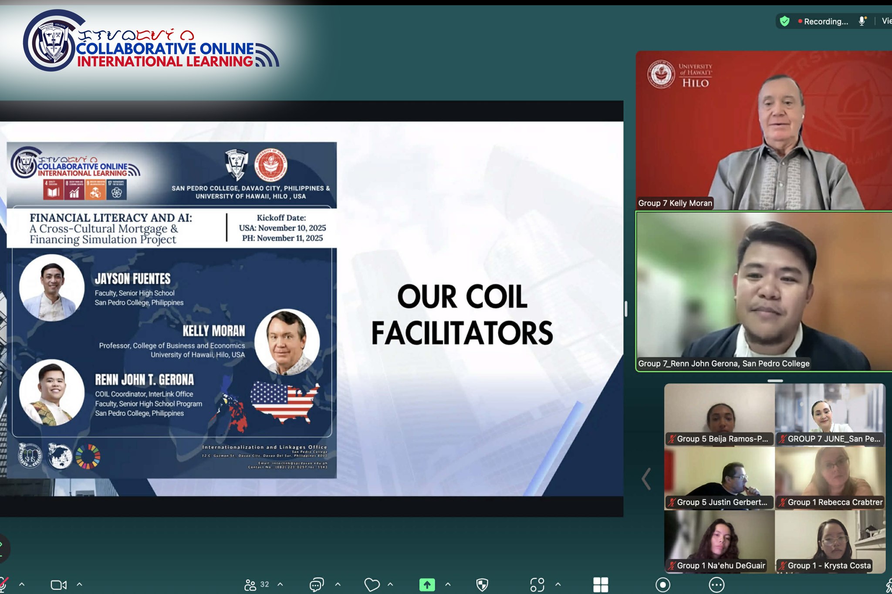The image size is (892, 594).
Task: Select Group 1 Na'ehu DeGuair video tile
Action: point(720,541)
